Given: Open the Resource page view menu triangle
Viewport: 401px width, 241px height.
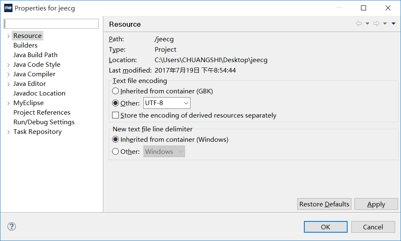Looking at the screenshot, I should pyautogui.click(x=393, y=23).
